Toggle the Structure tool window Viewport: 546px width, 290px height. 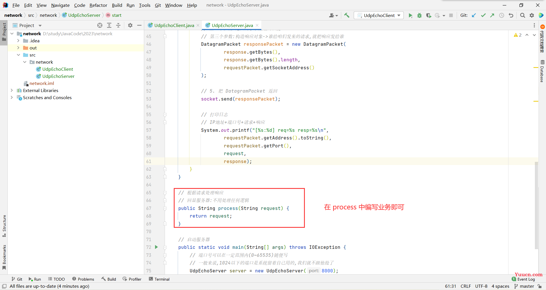4,226
